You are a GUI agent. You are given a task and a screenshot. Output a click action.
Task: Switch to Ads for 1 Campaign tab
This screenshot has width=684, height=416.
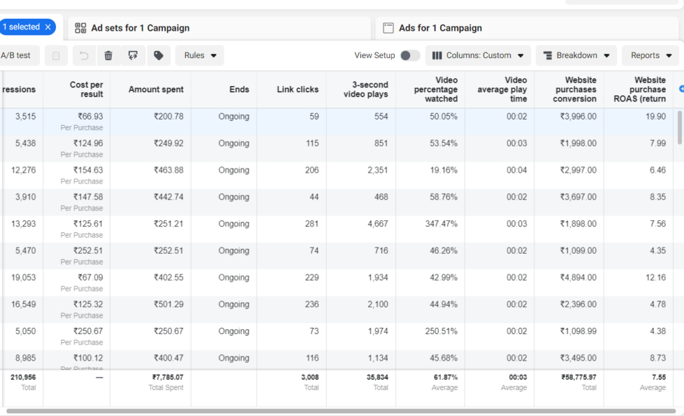point(440,28)
